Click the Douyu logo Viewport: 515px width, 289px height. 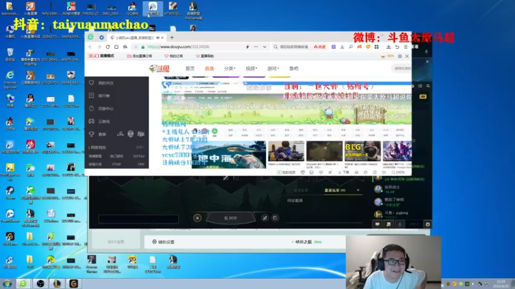[x=159, y=68]
